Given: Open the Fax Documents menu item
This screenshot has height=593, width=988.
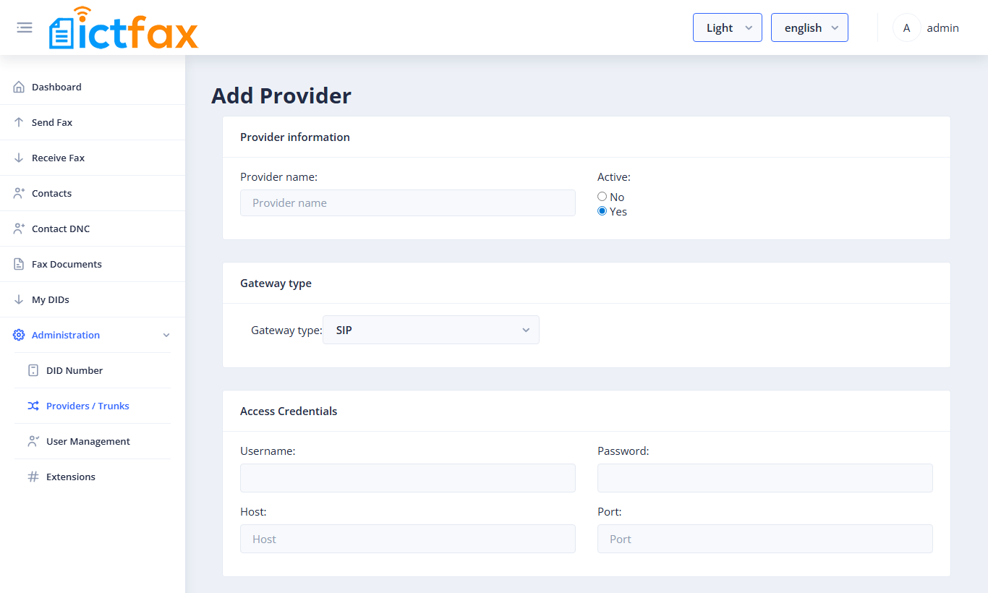Looking at the screenshot, I should click(67, 264).
